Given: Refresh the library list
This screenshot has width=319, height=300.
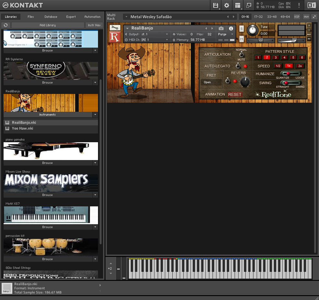Looking at the screenshot, I should 6,25.
